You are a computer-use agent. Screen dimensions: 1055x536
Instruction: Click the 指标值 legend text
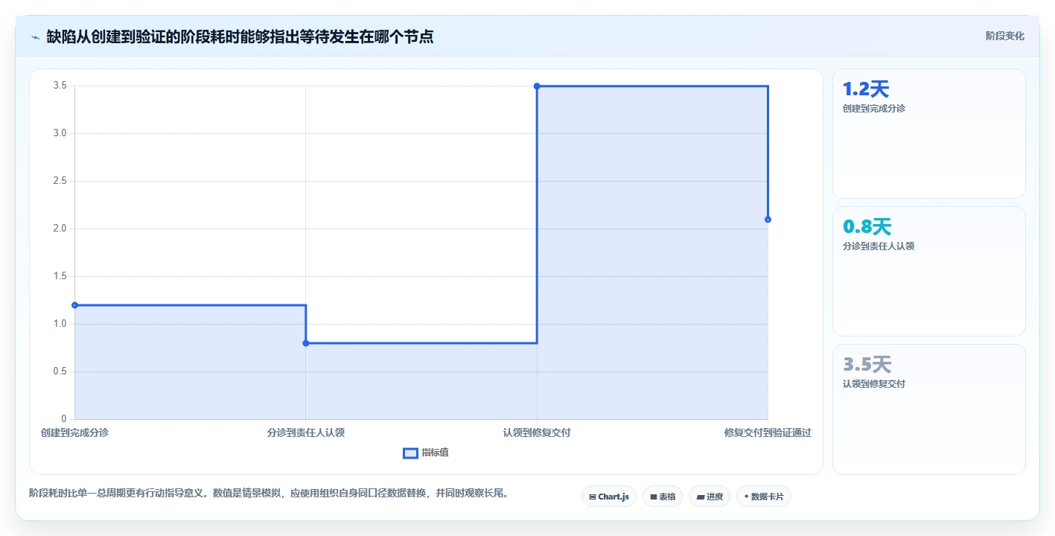436,453
